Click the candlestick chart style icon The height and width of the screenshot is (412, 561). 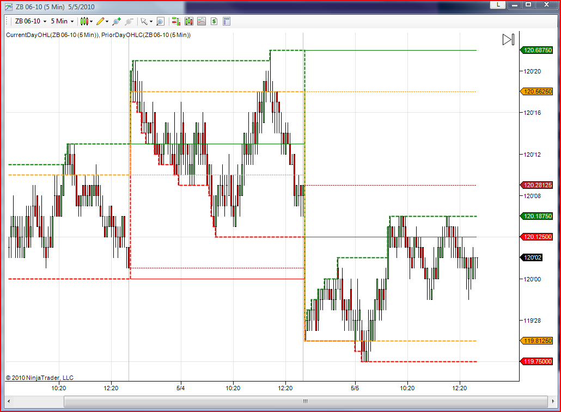tap(84, 21)
